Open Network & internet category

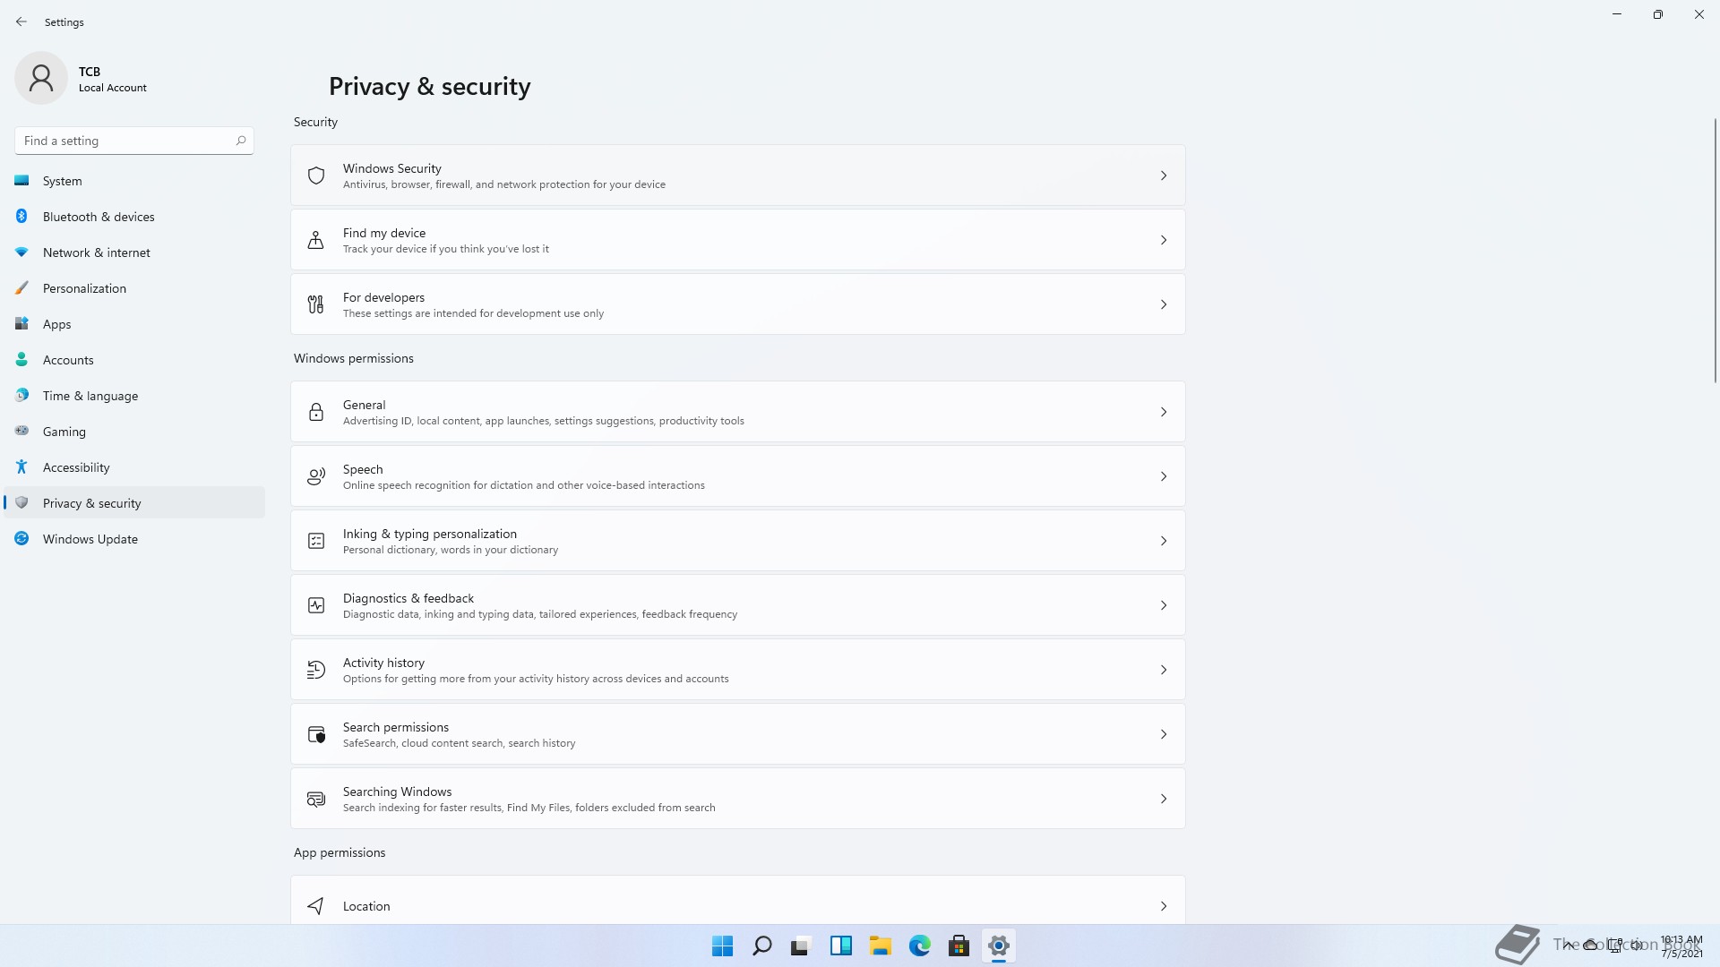[x=134, y=252]
